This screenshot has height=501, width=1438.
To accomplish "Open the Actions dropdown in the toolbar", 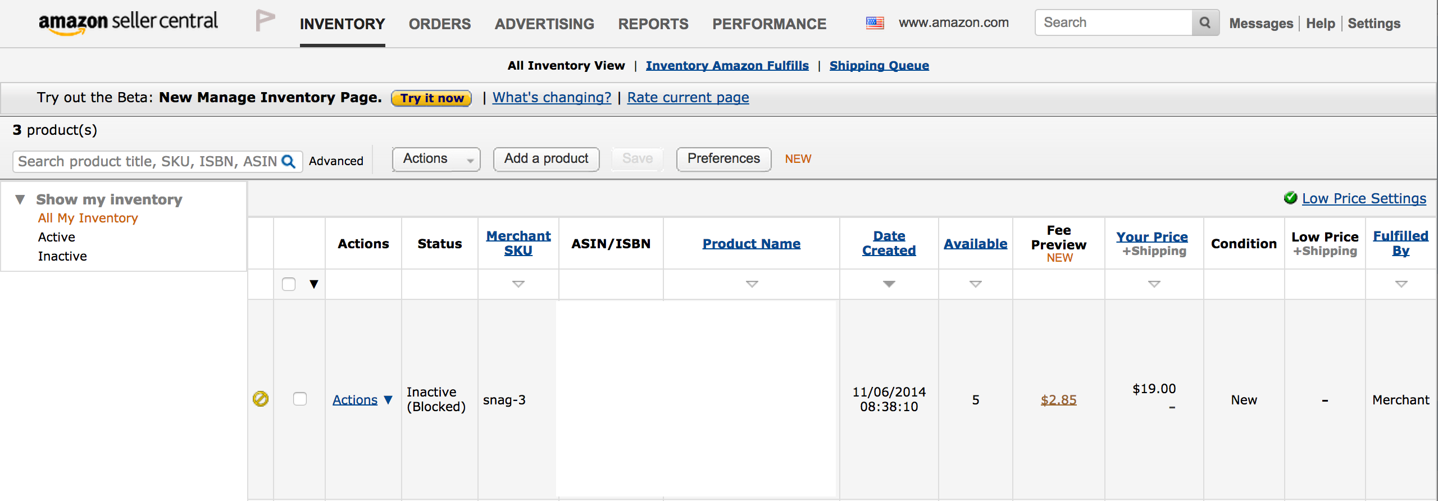I will 436,160.
